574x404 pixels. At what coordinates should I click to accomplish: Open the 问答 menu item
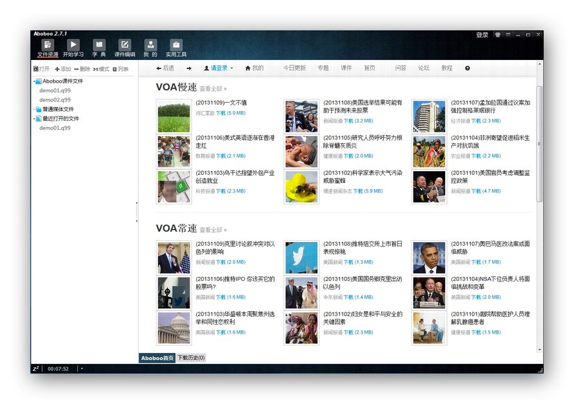(401, 68)
